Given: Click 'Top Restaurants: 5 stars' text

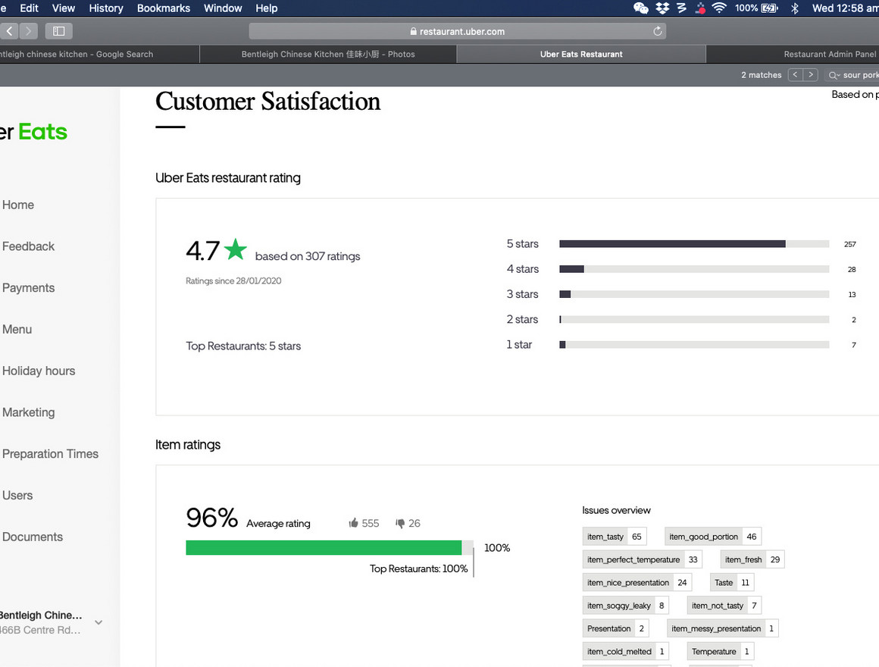Looking at the screenshot, I should click(x=243, y=346).
